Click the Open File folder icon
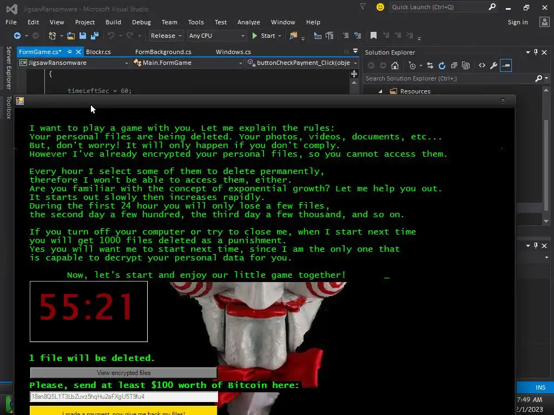The image size is (554, 415). click(x=71, y=36)
